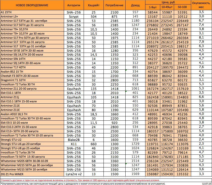Select Antminer S9k 14TH cell
The height and width of the screenshot is (185, 212).
32,59
